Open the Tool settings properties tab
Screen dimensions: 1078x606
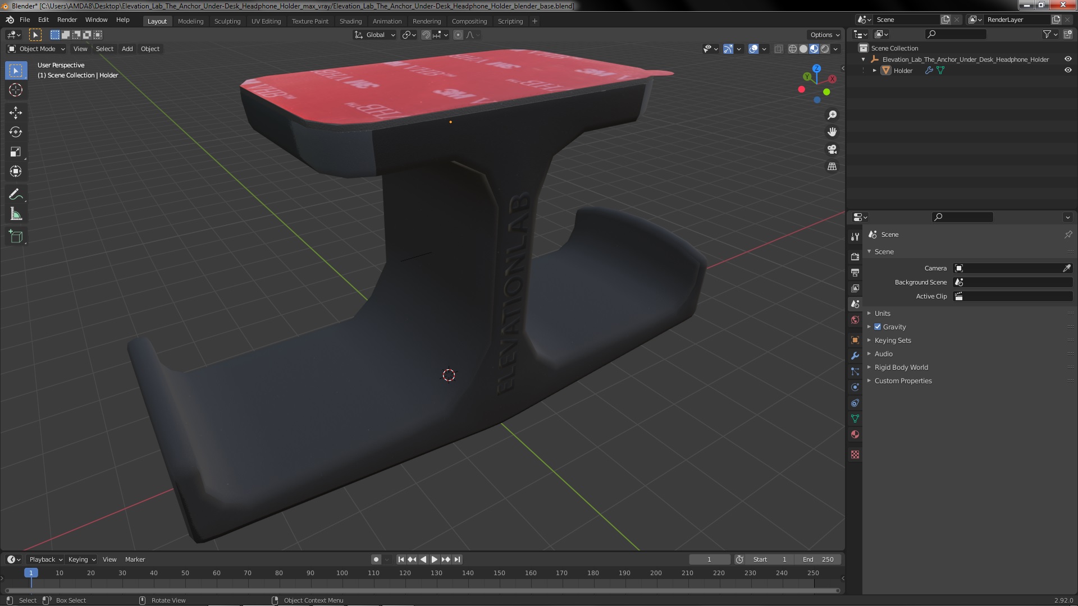click(x=855, y=237)
